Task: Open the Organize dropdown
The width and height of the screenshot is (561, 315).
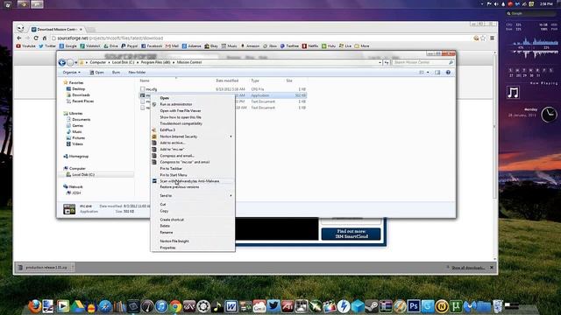Action: tap(72, 72)
